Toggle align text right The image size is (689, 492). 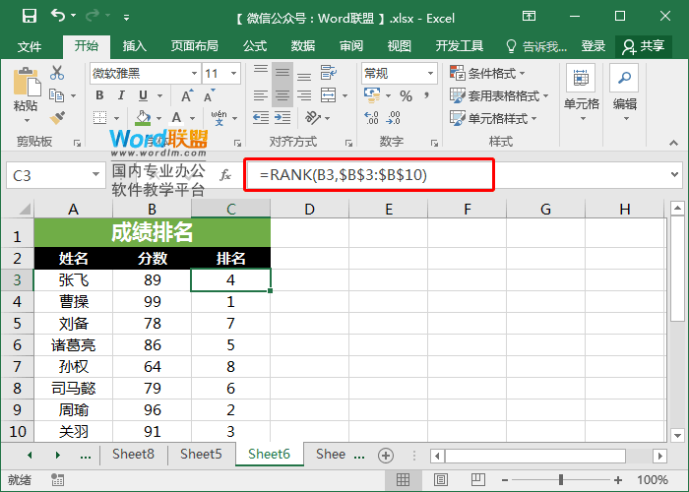tap(304, 95)
